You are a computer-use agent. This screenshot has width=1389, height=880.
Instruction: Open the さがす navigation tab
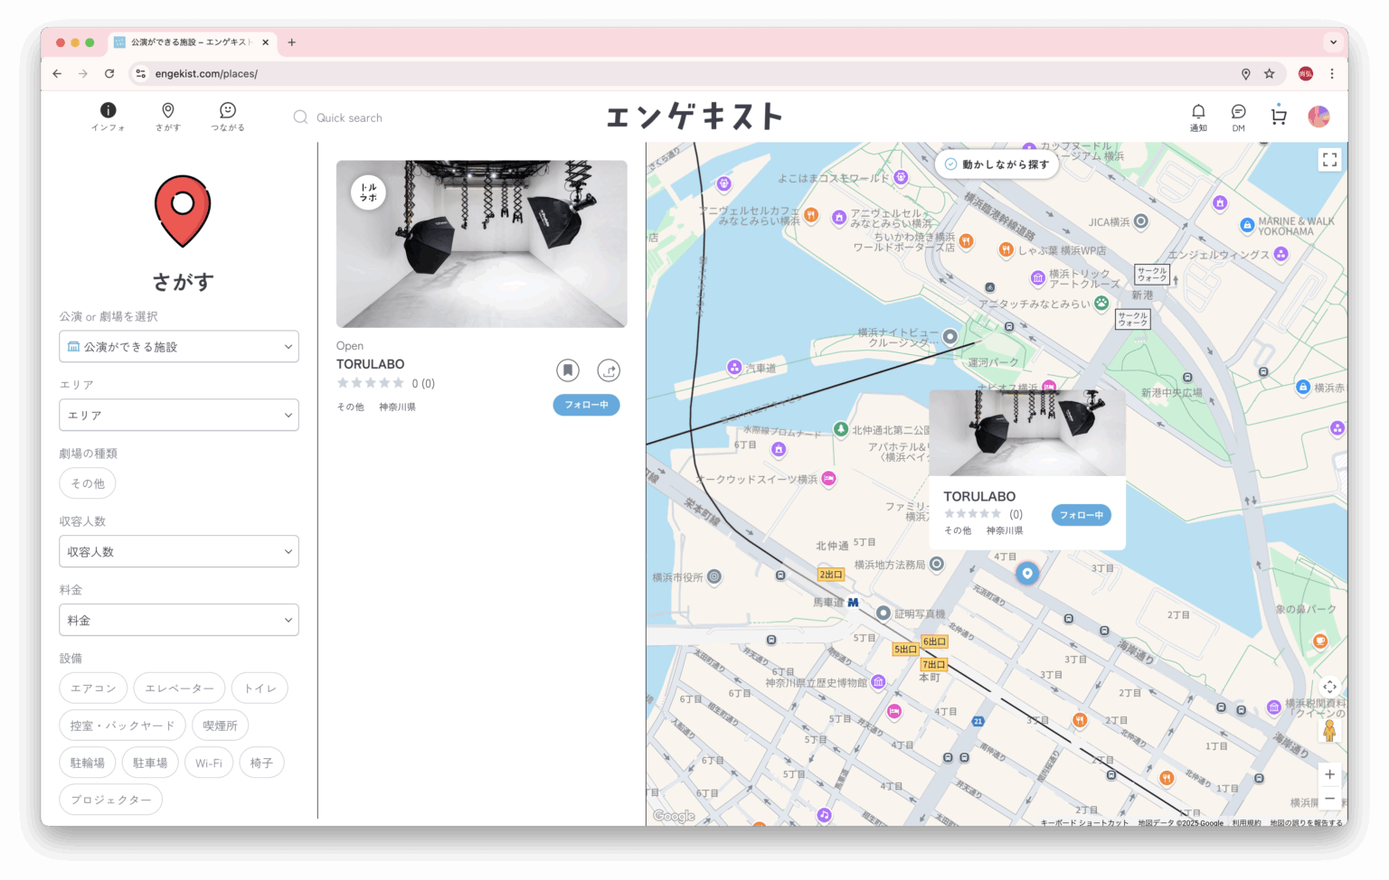167,116
